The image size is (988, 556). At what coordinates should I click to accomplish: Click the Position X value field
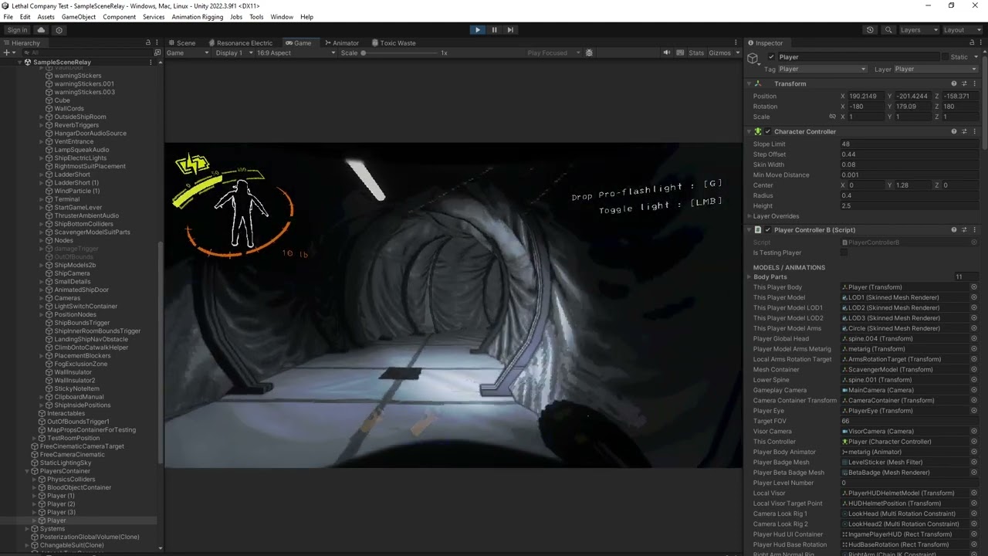tap(867, 96)
